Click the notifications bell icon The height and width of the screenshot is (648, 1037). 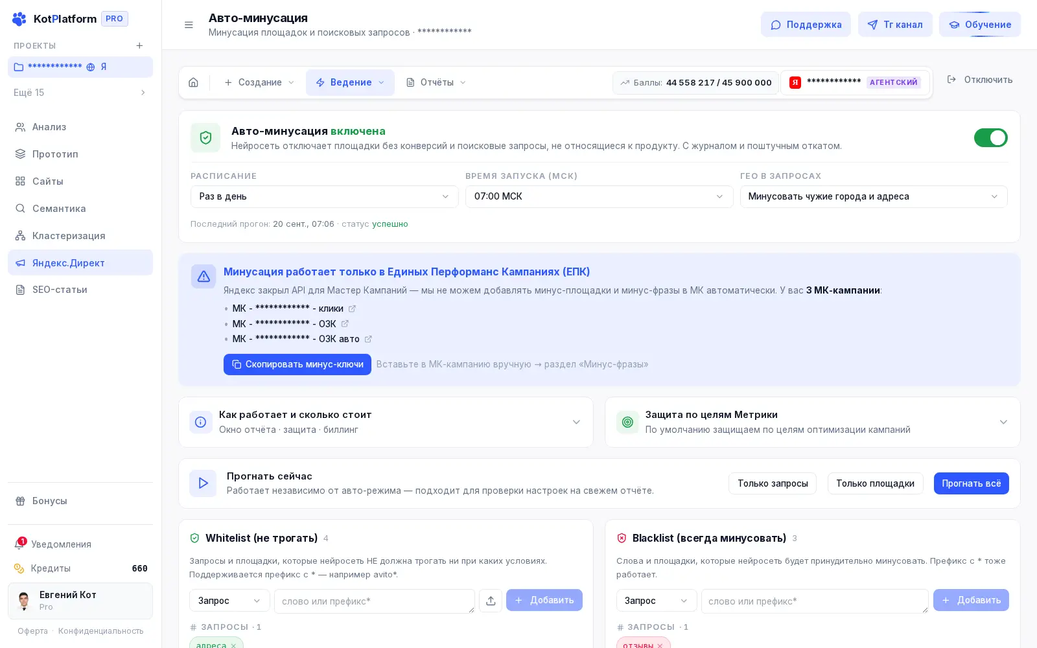(x=19, y=544)
